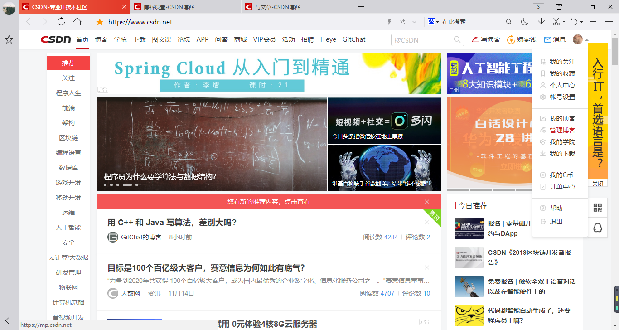Click the share icon in address bar
This screenshot has height=330, width=619.
click(402, 22)
